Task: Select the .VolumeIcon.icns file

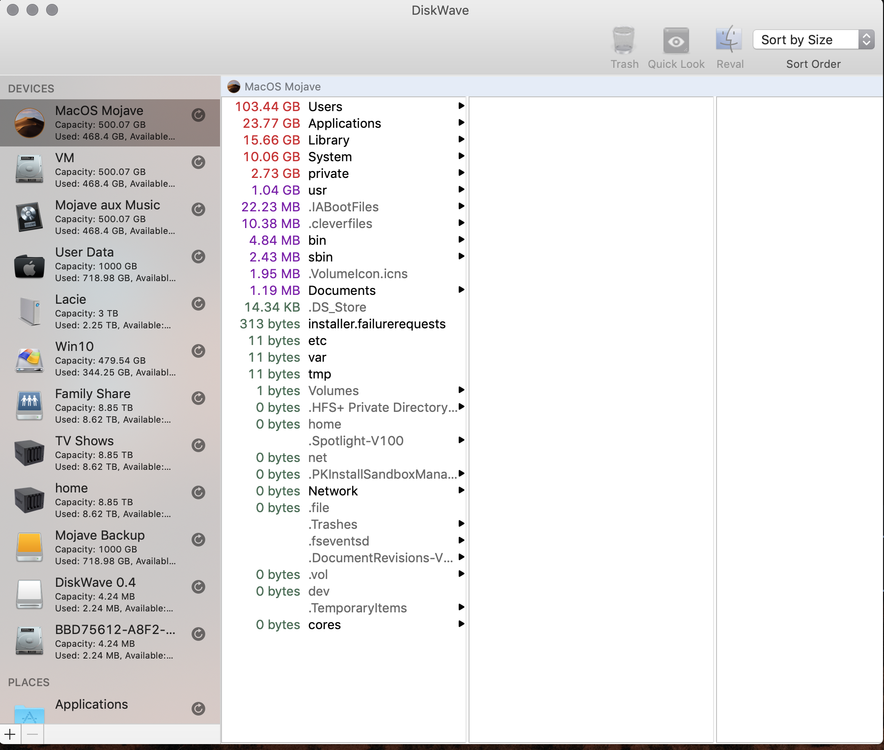Action: click(344, 274)
